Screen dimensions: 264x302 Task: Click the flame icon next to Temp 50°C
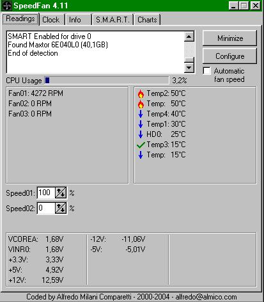[141, 104]
